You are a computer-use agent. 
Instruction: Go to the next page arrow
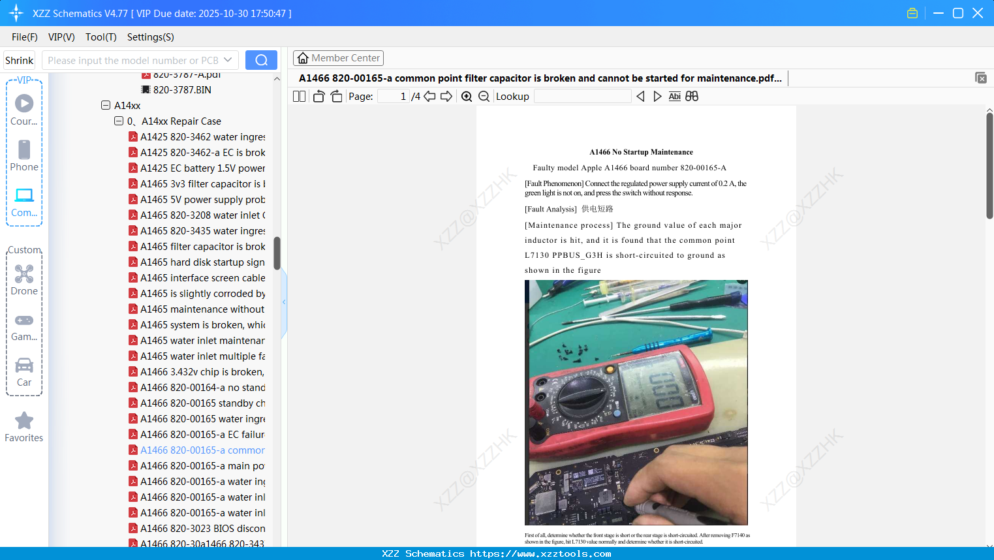[446, 97]
